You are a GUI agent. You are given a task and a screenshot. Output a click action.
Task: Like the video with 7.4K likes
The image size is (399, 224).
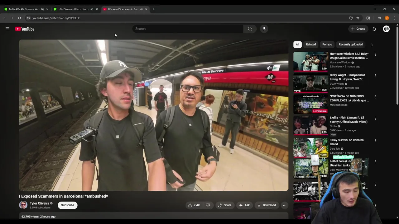(194, 205)
